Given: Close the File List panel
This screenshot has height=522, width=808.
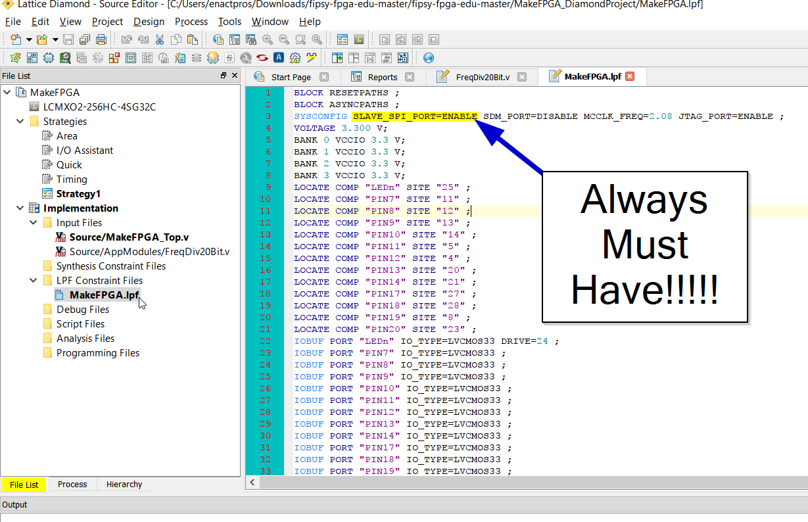Looking at the screenshot, I should 235,76.
